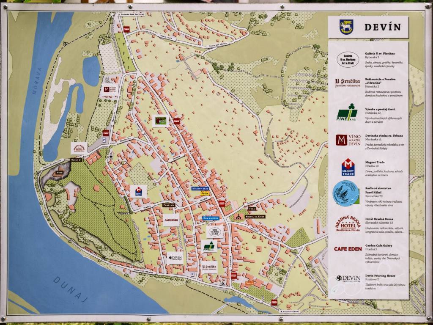
Task: Select the oval Galéria U sv. Floriána legend logo
Action: (348, 59)
